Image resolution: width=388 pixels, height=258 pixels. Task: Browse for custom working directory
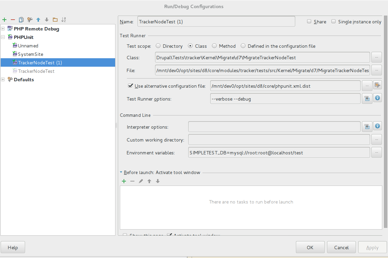tap(376, 139)
